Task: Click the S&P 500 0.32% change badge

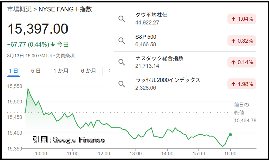Action: 242,41
